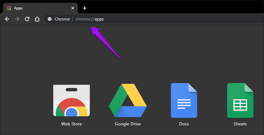Open a new tab with the plus button
Viewport: 264px width, 135px height.
85,8
